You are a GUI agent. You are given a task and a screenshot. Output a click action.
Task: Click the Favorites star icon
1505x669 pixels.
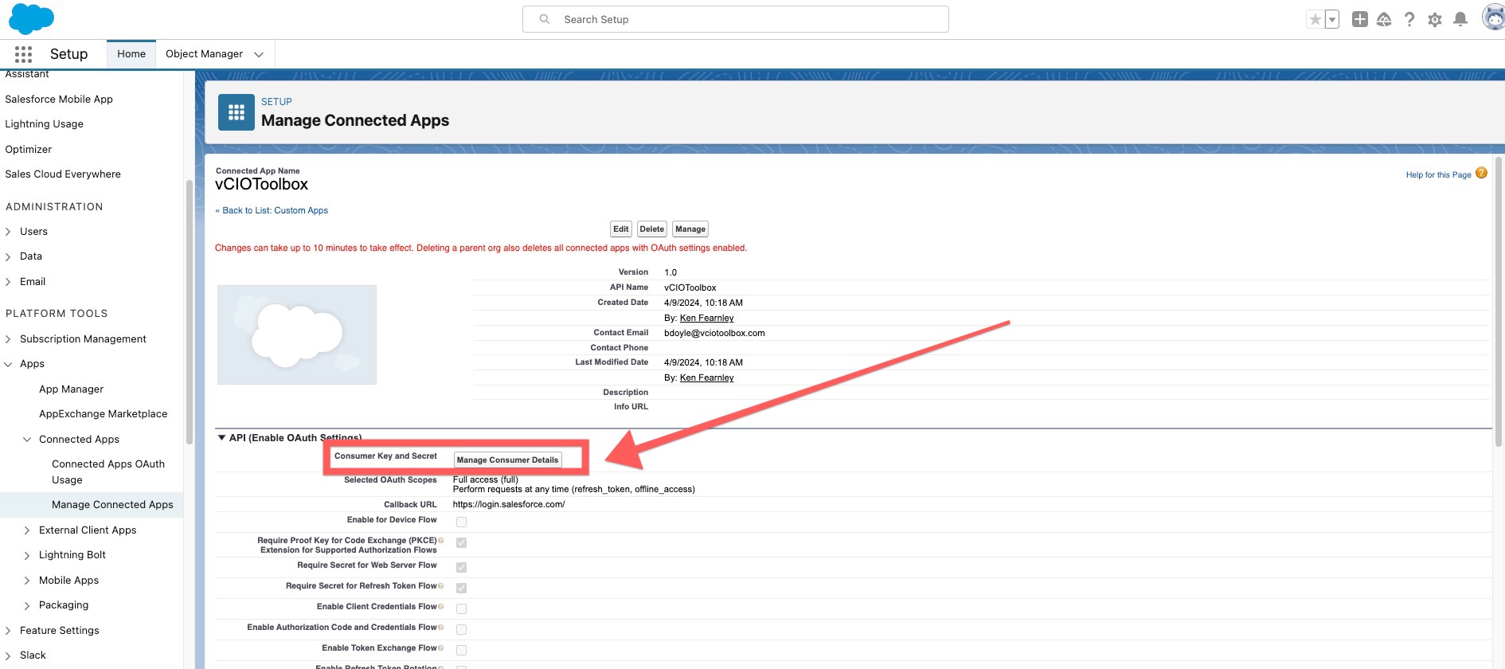click(1315, 19)
